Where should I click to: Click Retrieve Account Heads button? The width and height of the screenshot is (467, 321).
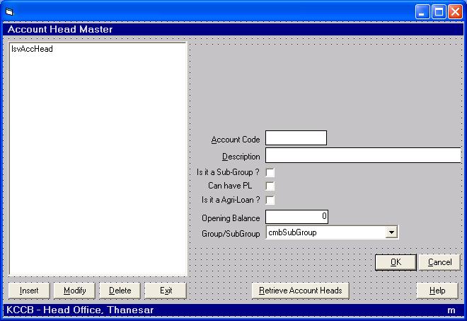(x=300, y=291)
